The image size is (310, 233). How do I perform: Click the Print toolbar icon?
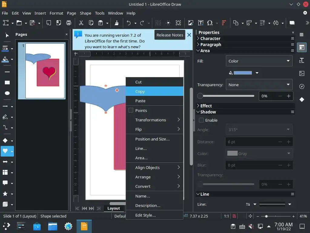(69, 23)
